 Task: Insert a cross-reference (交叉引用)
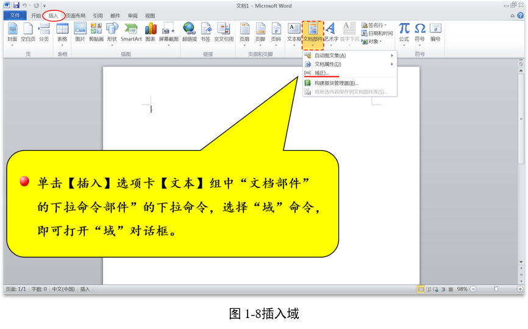[x=224, y=33]
